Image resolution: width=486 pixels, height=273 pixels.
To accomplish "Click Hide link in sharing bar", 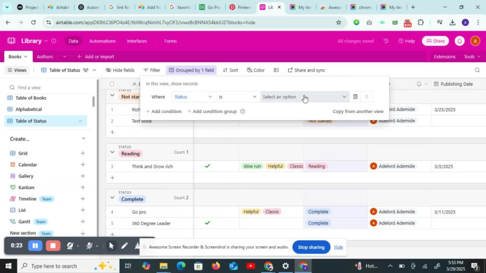I will click(x=338, y=247).
